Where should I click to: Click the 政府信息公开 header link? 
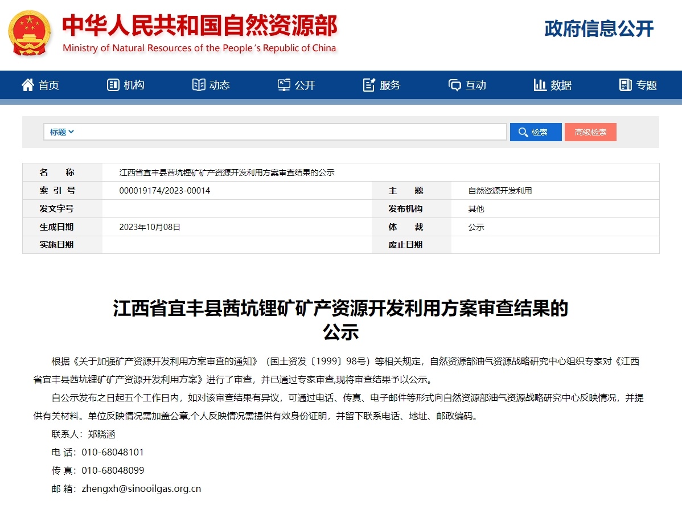pyautogui.click(x=599, y=28)
